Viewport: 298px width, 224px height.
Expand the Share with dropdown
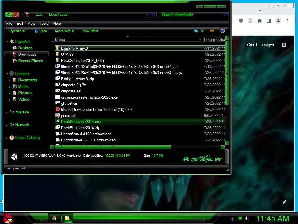click(x=64, y=31)
